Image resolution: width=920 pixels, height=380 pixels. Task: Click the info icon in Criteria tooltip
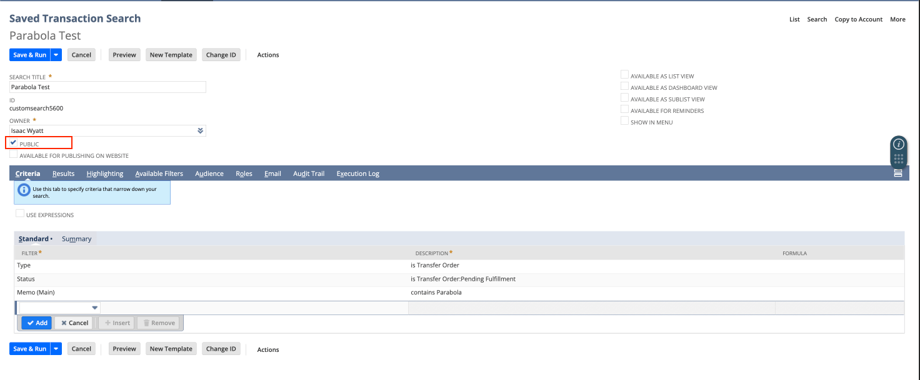[24, 189]
